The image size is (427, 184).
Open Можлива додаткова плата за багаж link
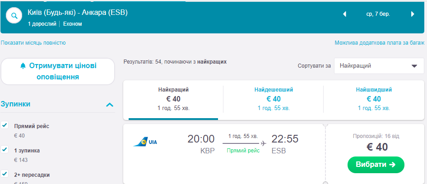(x=379, y=43)
